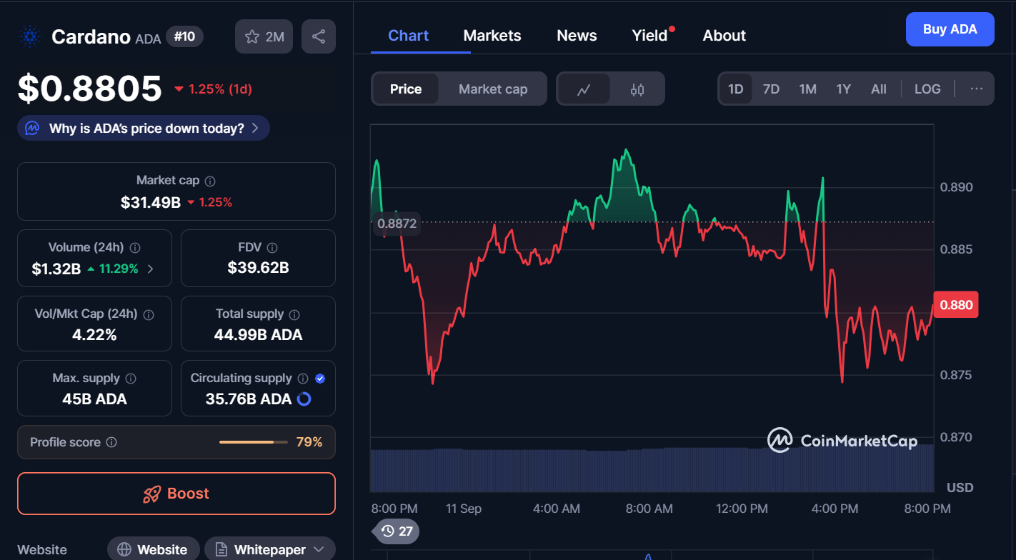Click the 45B ADA max supply
Viewport: 1016px width, 560px height.
click(x=94, y=399)
